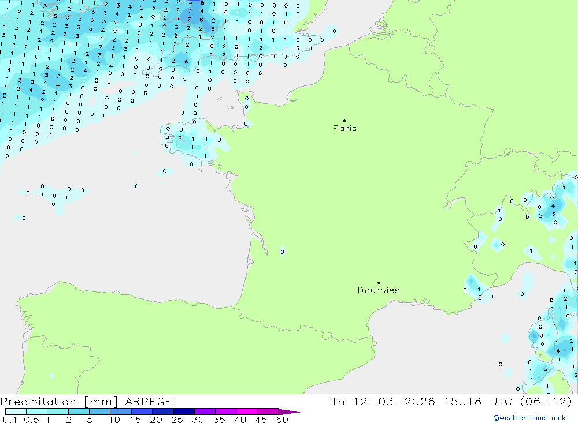Click the 30–35 mm legend swatch
Viewport: 578px width, 423px height.
point(205,411)
